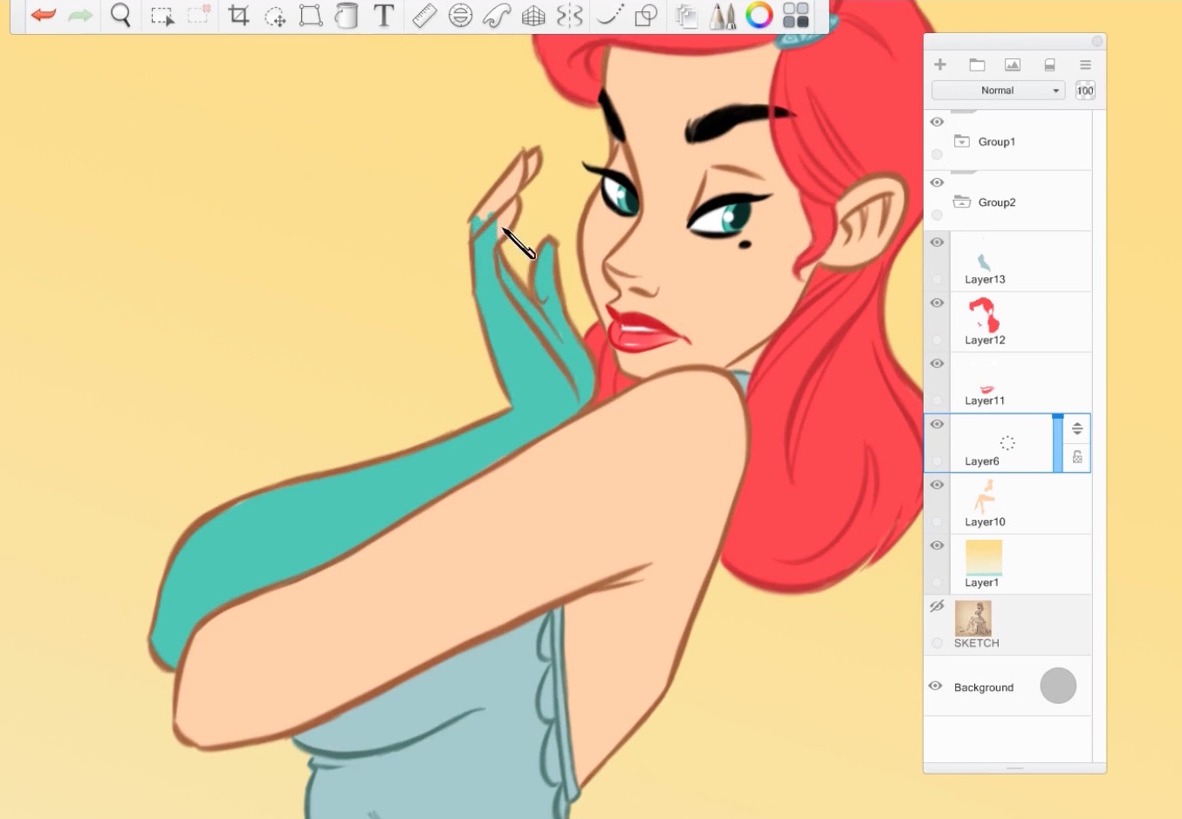Select the Fill (paint bucket) tool
Image resolution: width=1182 pixels, height=819 pixels.
(347, 15)
